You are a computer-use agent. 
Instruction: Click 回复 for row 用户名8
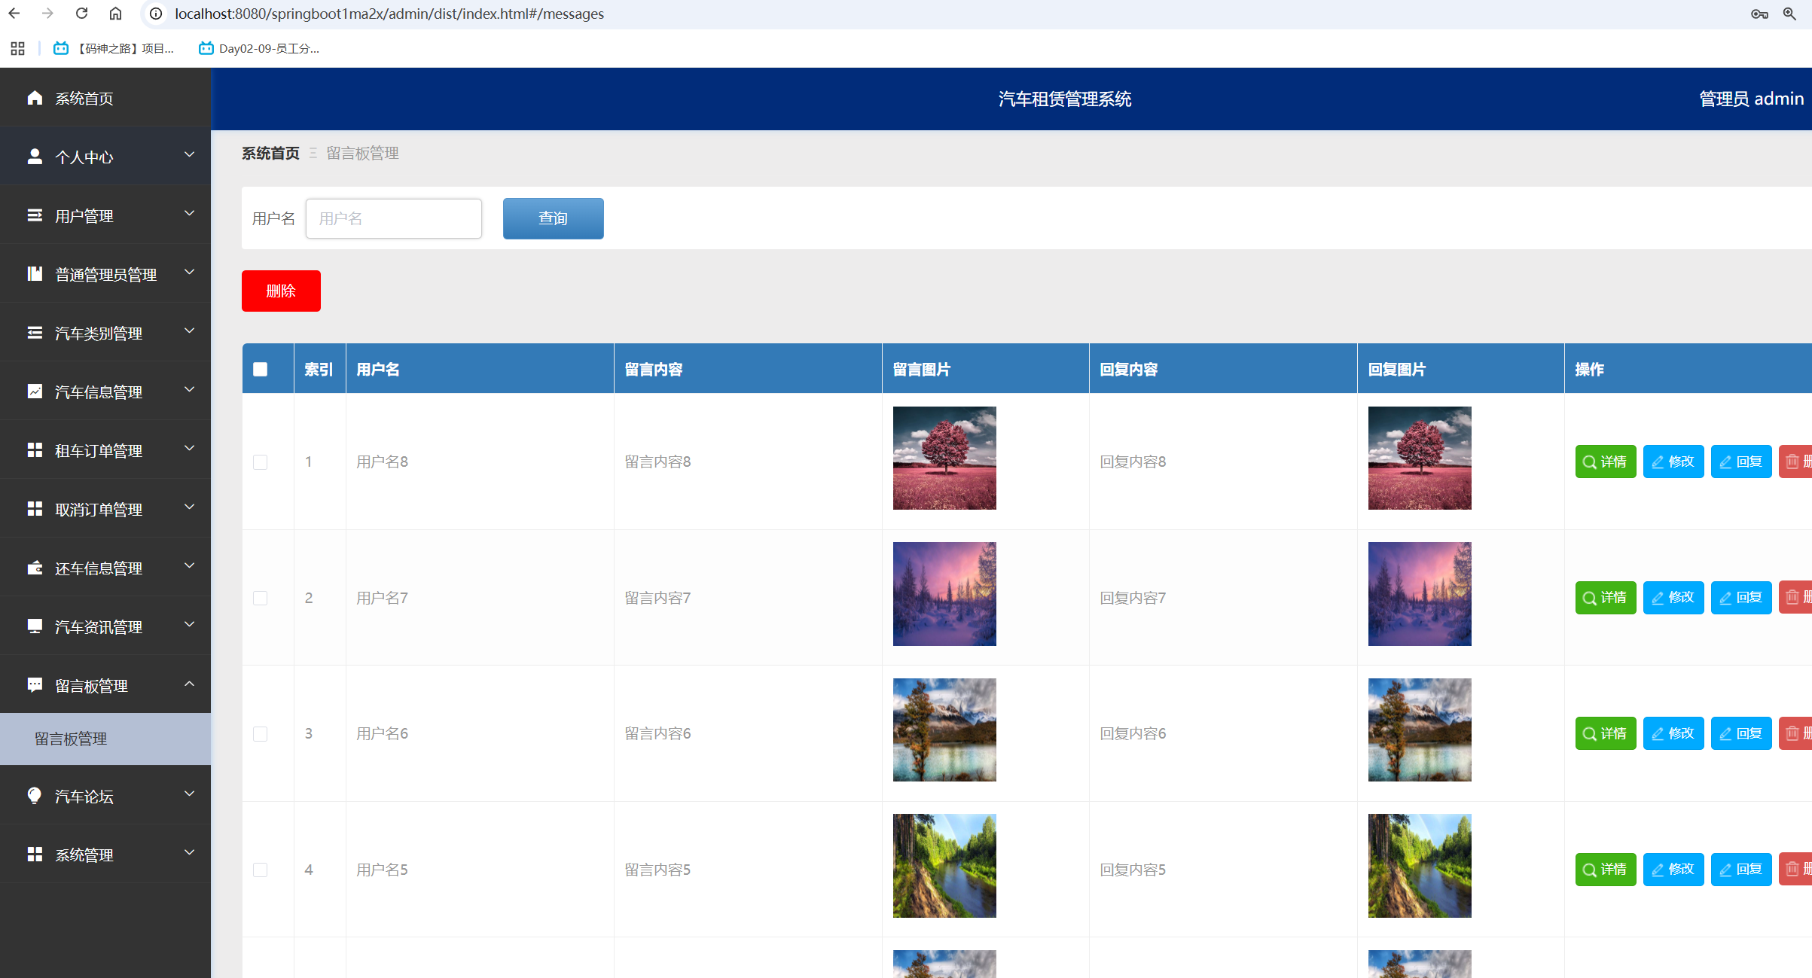coord(1741,462)
